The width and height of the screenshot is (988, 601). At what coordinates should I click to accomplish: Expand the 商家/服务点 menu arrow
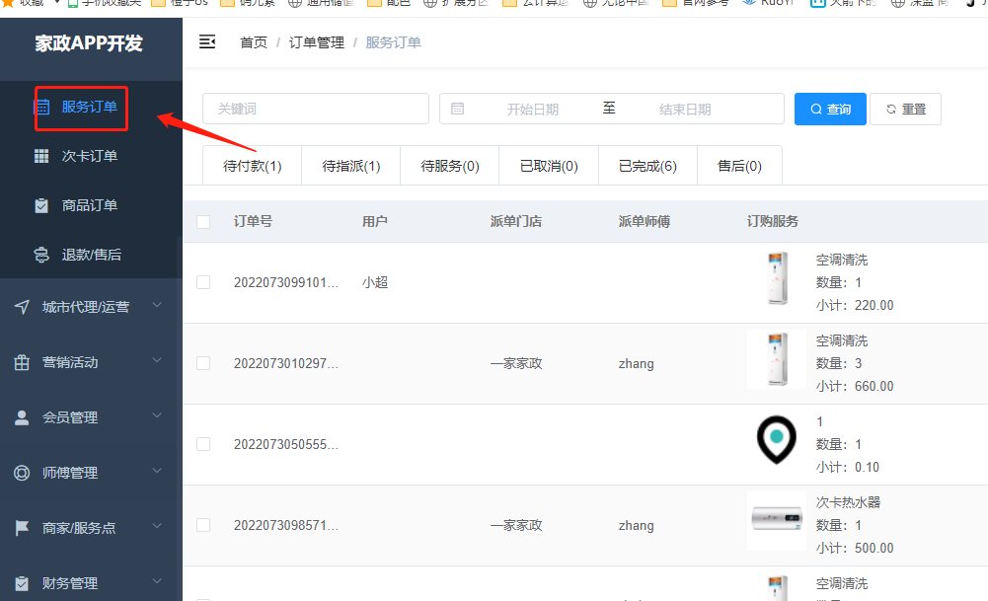pyautogui.click(x=158, y=527)
